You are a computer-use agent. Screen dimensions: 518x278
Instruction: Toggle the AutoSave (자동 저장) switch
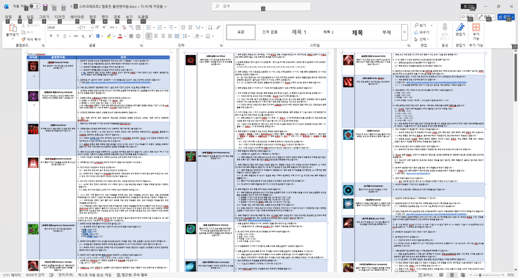click(35, 7)
